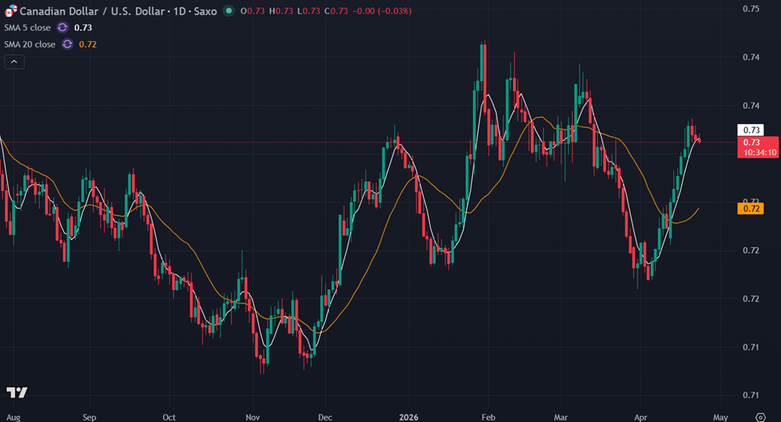781x422 pixels.
Task: Click the white SMA 5 price axis label
Action: pos(750,129)
